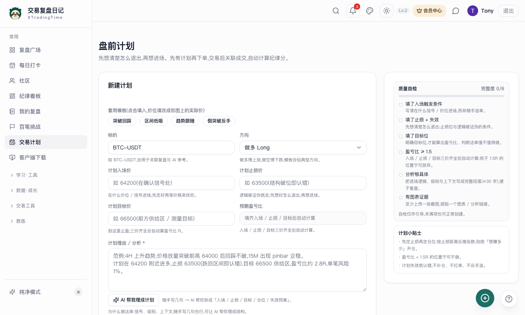
Task: Click the 复盘广场 grid icon
Action: point(12,50)
